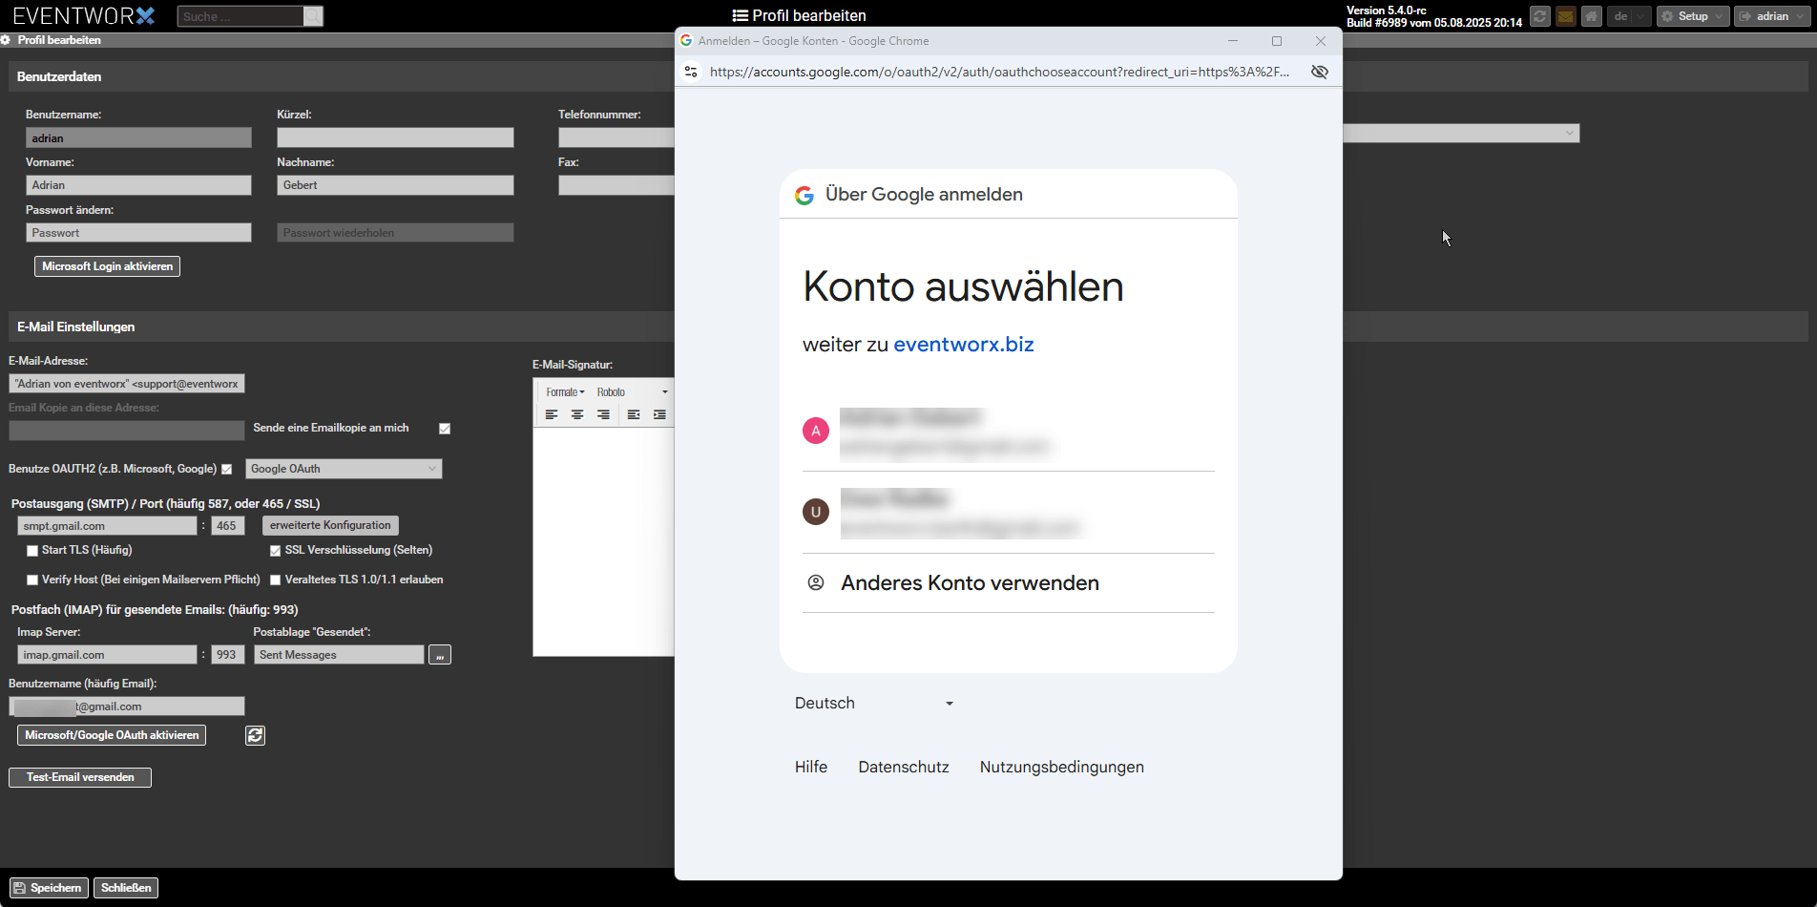The width and height of the screenshot is (1817, 907).
Task: Click the Google window URL address bar
Action: tap(1000, 72)
